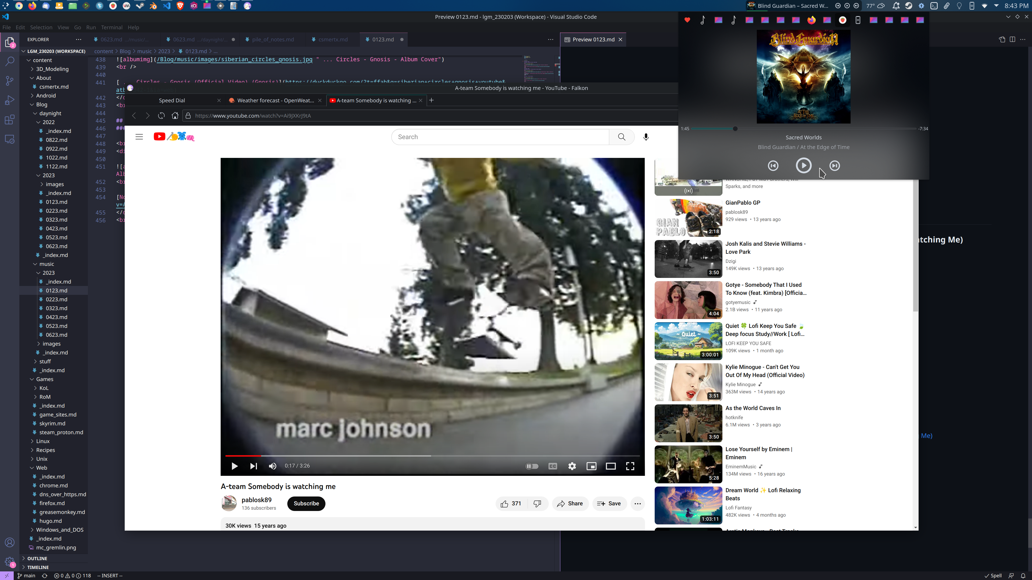Toggle closed captions on the YouTube video

tap(553, 466)
